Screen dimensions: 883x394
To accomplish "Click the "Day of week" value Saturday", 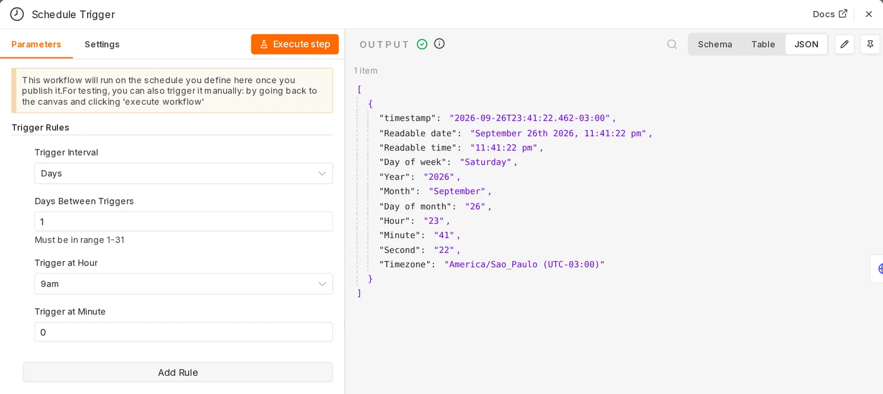I will (x=486, y=162).
